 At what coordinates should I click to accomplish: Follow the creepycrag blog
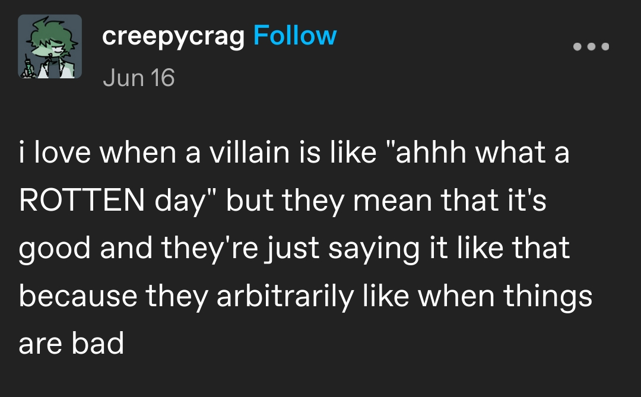295,36
